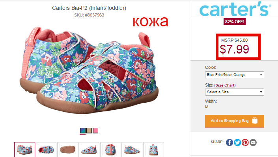The image size is (278, 157).
Task: Select the tan color swatch
Action: [89, 131]
